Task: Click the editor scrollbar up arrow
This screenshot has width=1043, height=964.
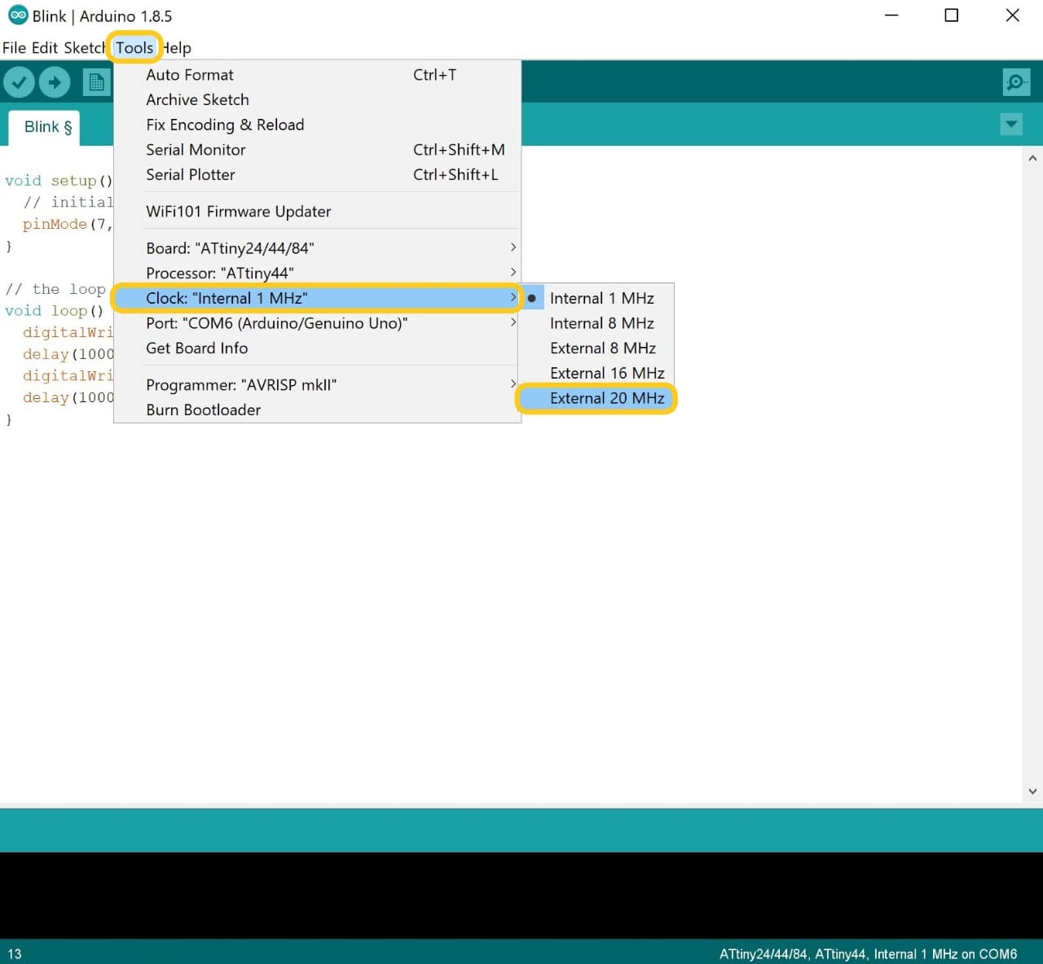Action: pyautogui.click(x=1032, y=159)
